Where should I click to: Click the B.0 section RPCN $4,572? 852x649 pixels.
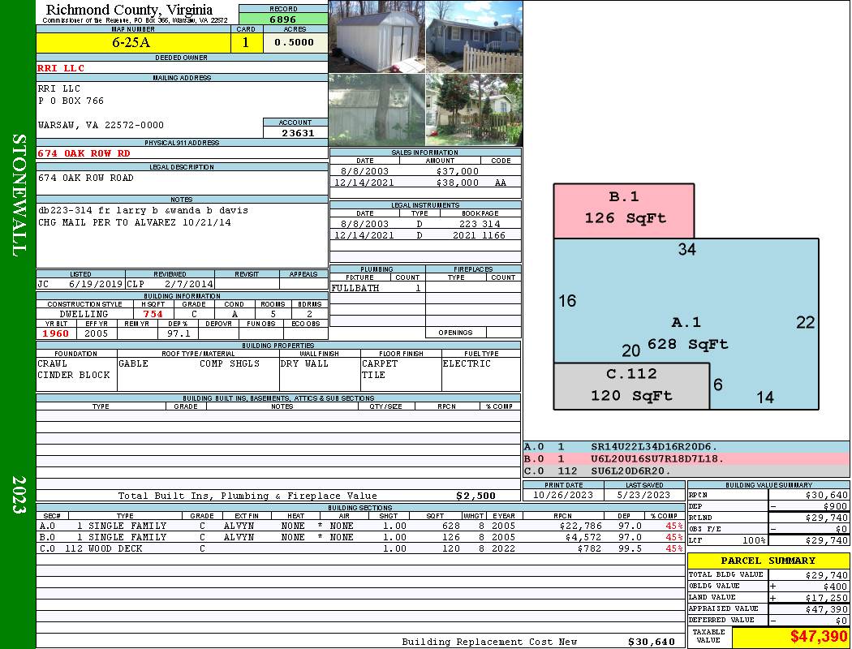[583, 537]
